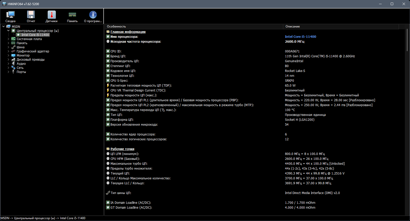Select the Аудио speaker icon in tree
Screen dimensions: 410x221
(x=13, y=64)
